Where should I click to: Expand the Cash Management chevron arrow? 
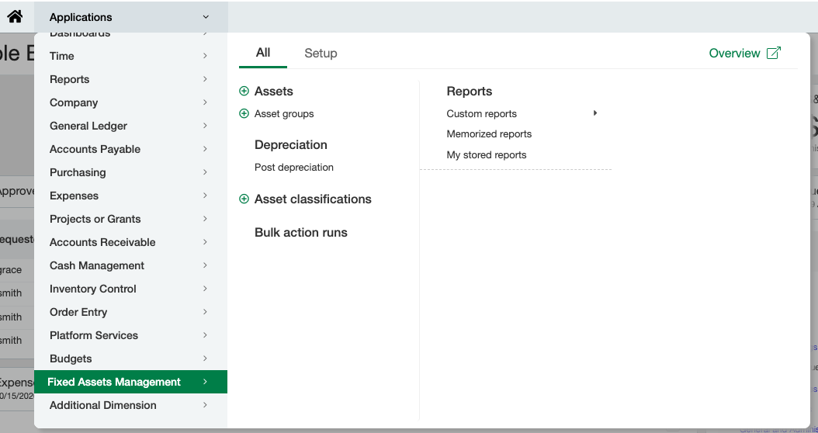tap(205, 265)
